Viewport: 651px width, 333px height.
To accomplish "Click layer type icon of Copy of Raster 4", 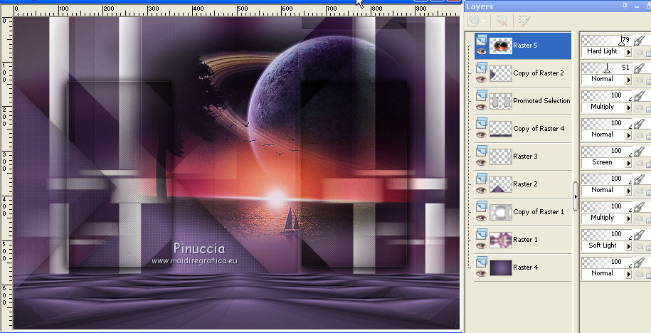I will (x=481, y=123).
